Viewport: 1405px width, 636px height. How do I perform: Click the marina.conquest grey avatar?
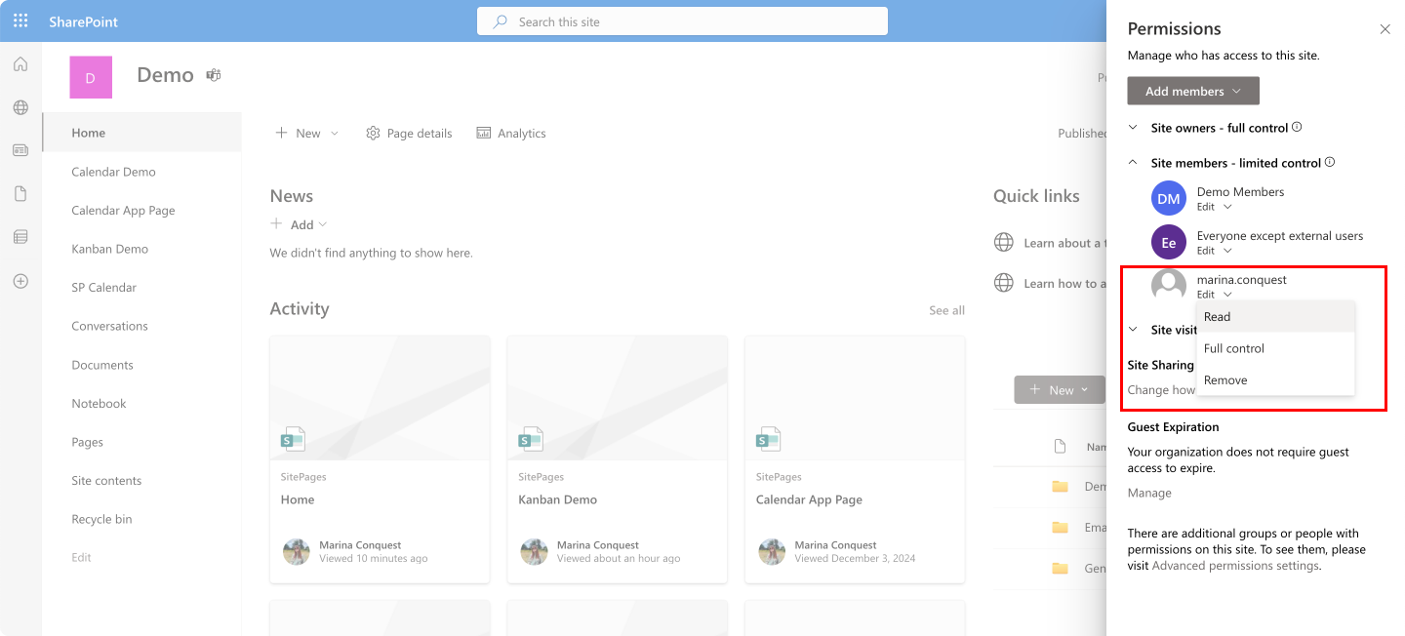click(1169, 286)
